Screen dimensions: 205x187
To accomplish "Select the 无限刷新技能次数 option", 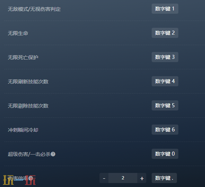I will (x=28, y=82).
